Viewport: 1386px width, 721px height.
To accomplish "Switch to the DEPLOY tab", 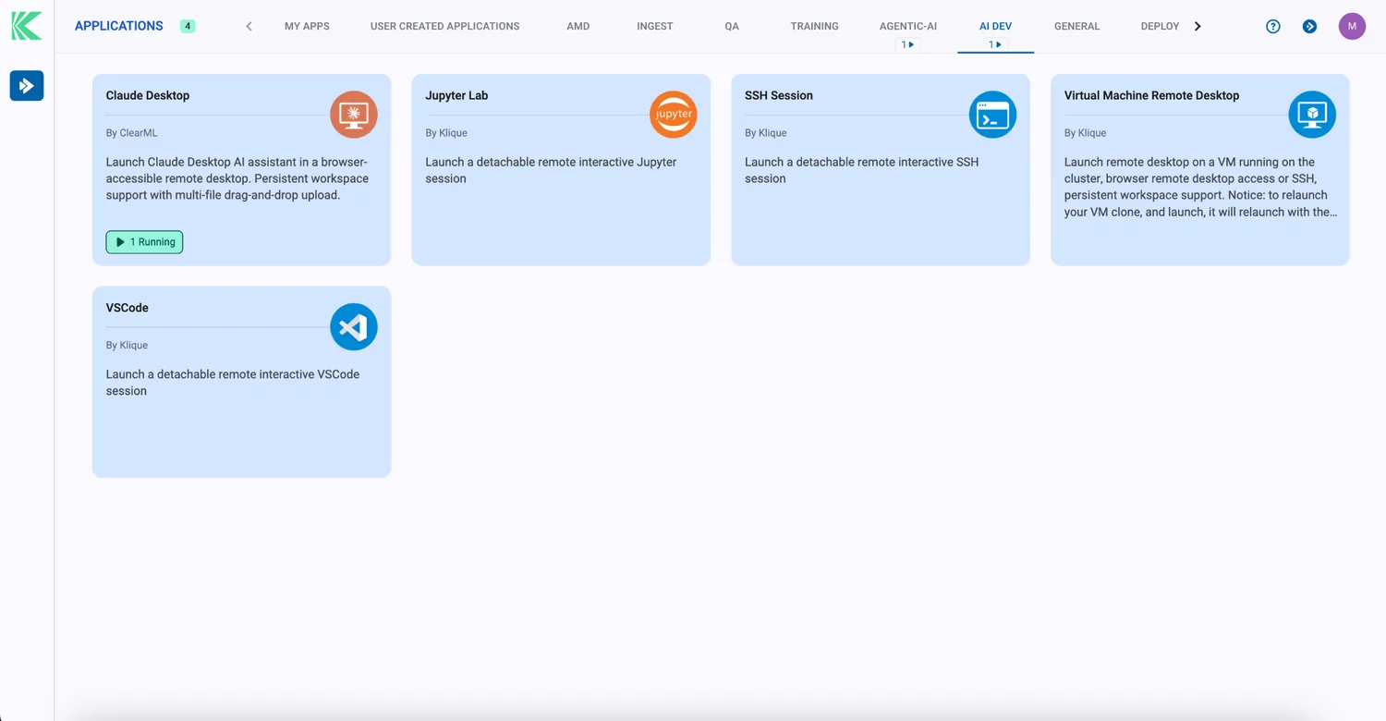I will (x=1161, y=26).
